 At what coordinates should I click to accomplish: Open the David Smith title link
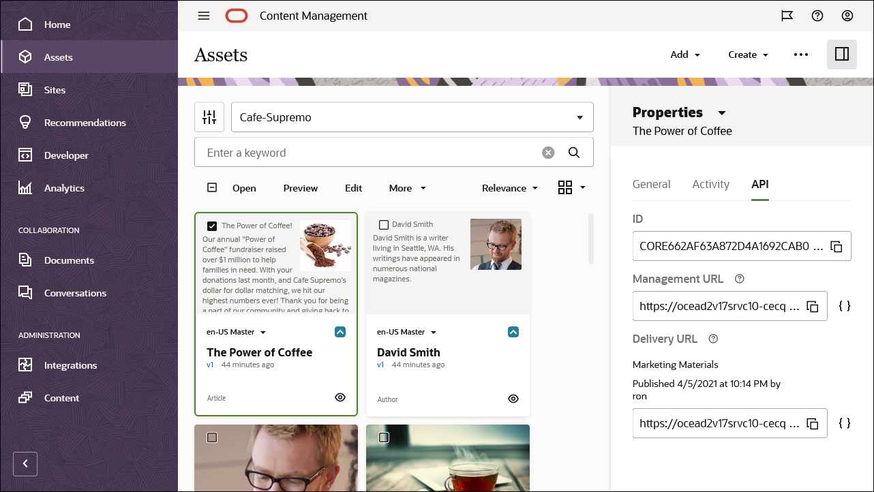point(408,352)
